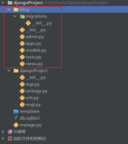Select views.py in the blog folder
Image resolution: width=128 pixels, height=144 pixels.
pyautogui.click(x=34, y=64)
